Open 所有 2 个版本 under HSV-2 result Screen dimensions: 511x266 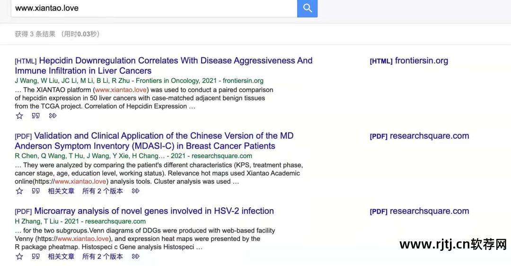tap(102, 257)
